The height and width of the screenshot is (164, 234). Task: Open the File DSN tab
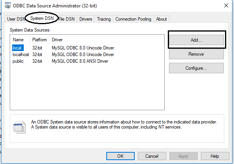coord(67,19)
